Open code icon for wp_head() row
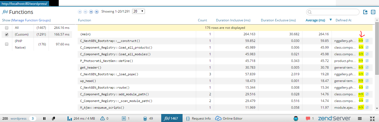379x122 pixels. [361, 81]
